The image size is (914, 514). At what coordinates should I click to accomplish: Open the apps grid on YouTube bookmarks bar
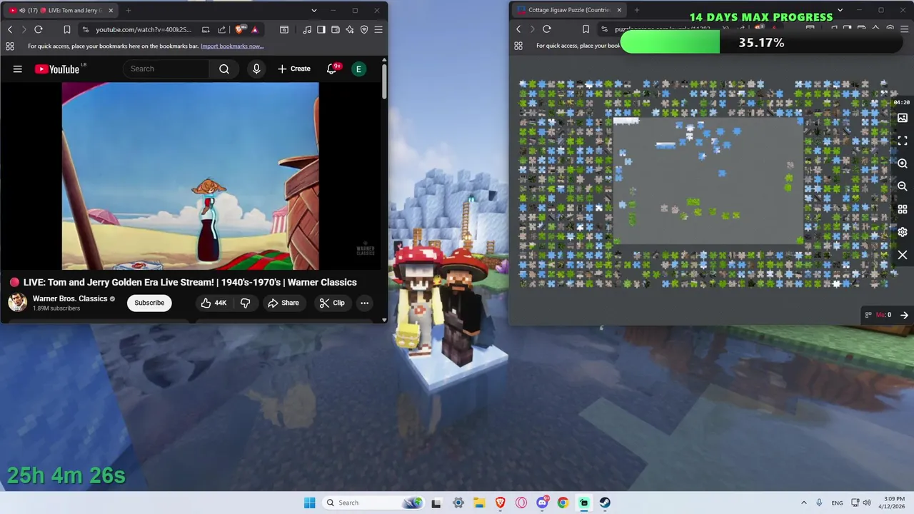click(10, 46)
